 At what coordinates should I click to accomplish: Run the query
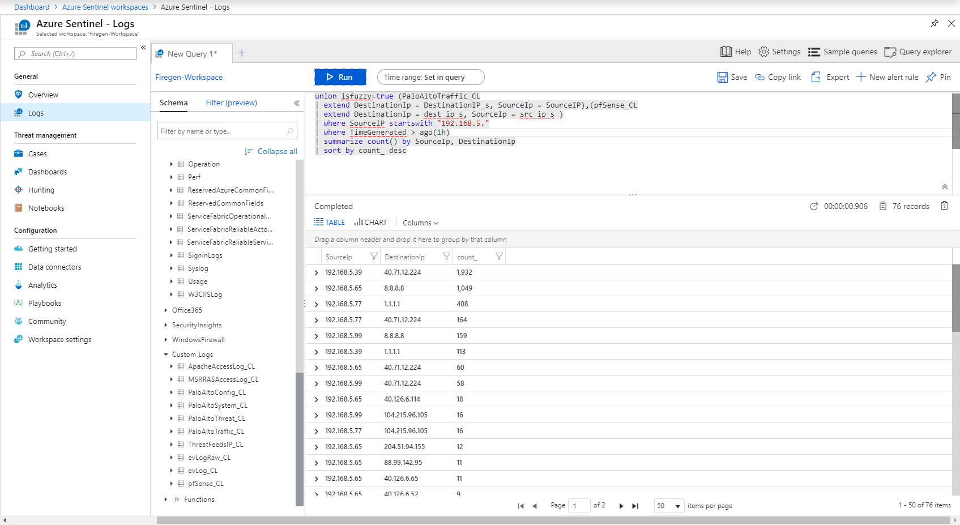click(x=340, y=77)
